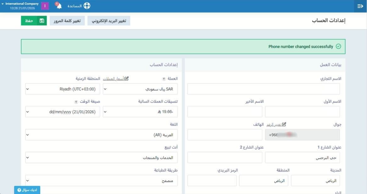Expand the date format dd/mm/yyyy dropdown

pos(63,112)
